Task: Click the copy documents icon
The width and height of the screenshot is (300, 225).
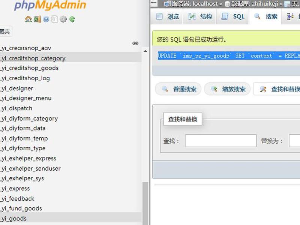Action: (x=54, y=19)
